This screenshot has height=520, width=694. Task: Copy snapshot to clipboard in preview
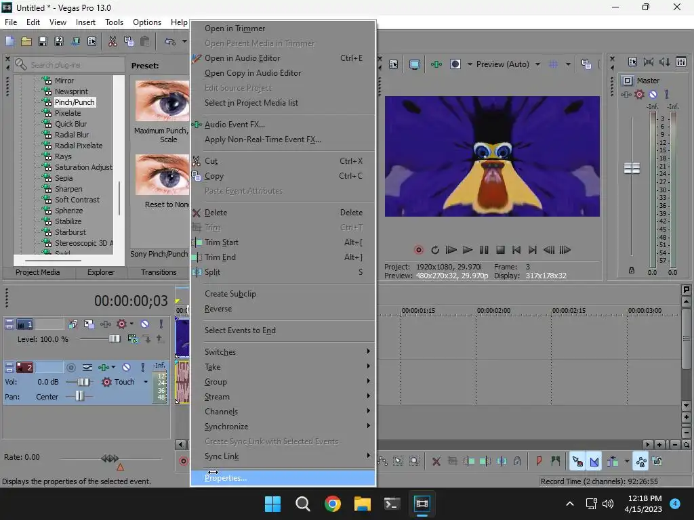[x=586, y=64]
